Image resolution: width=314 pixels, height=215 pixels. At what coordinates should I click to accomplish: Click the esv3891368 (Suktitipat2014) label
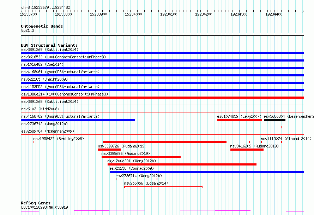pos(50,101)
